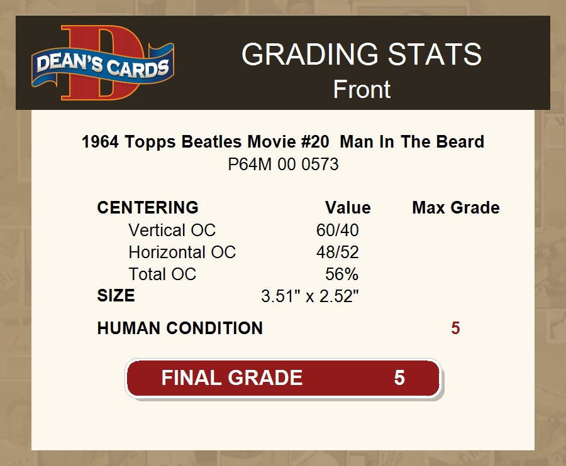Select the Front subtitle in header

pos(362,89)
